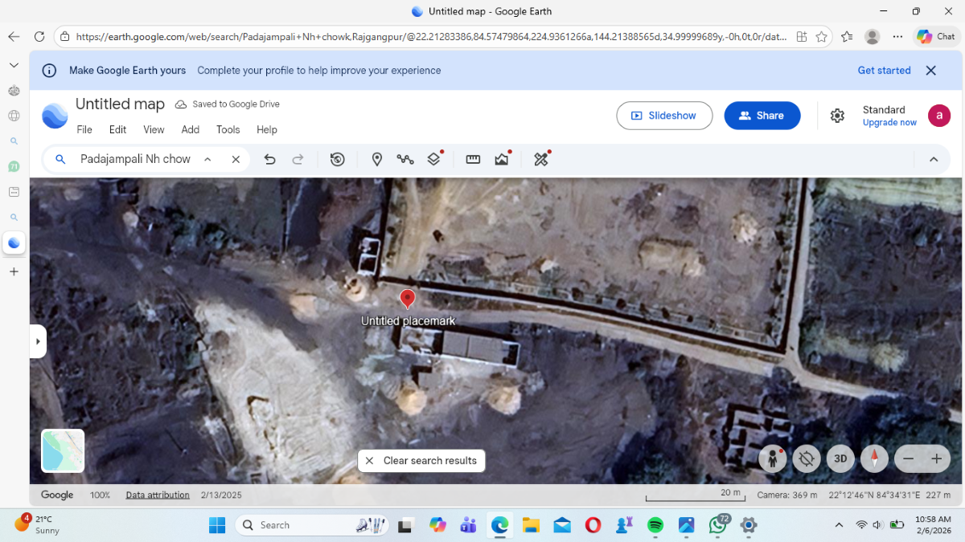Image resolution: width=965 pixels, height=542 pixels.
Task: Zoom in with the plus button
Action: 936,458
